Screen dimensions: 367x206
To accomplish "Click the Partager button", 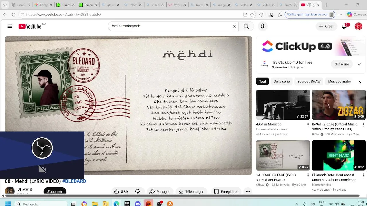I will click(x=159, y=191).
